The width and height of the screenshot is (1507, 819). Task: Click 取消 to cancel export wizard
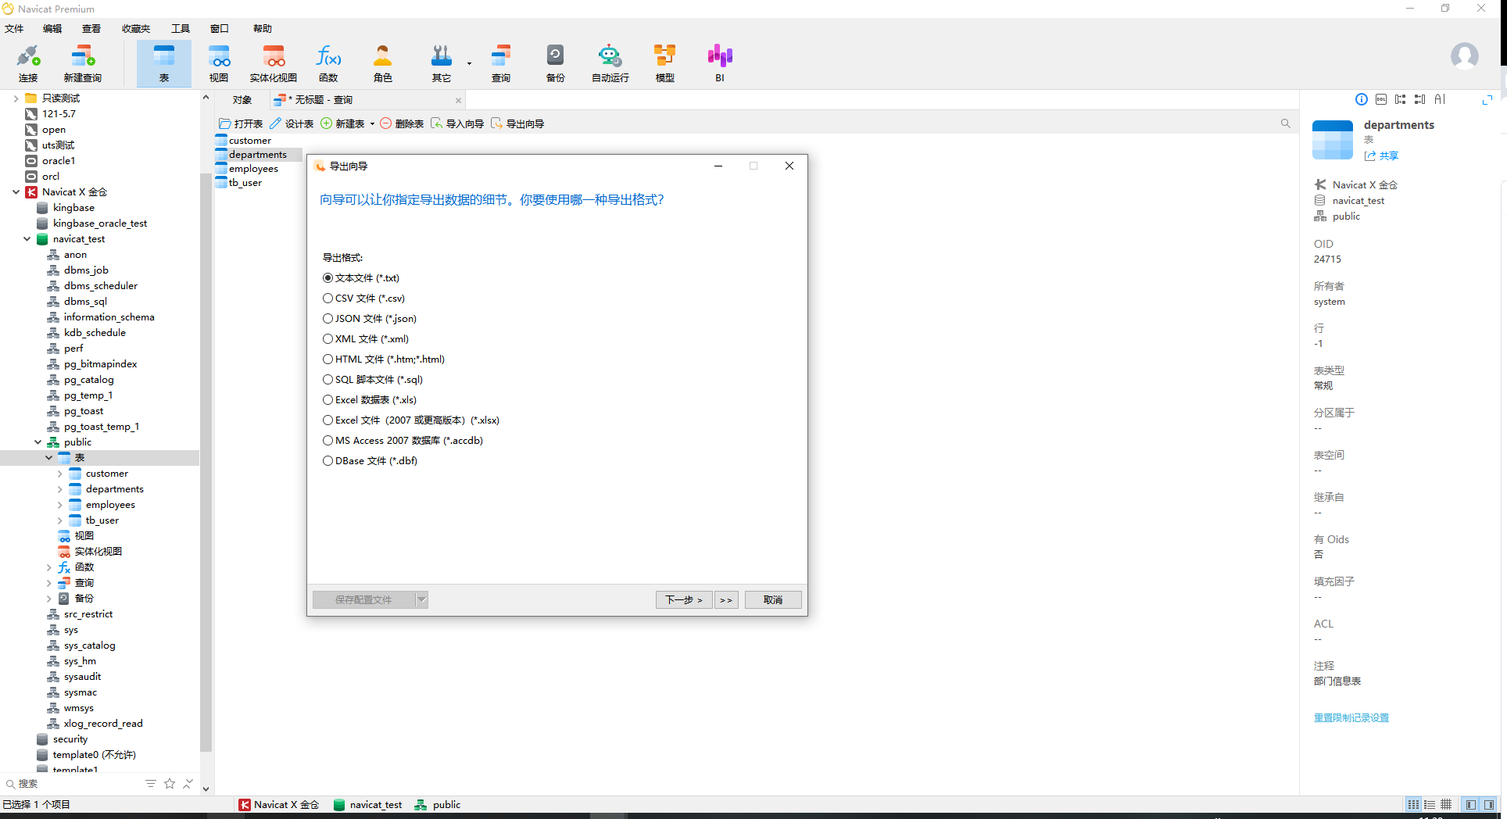point(773,599)
